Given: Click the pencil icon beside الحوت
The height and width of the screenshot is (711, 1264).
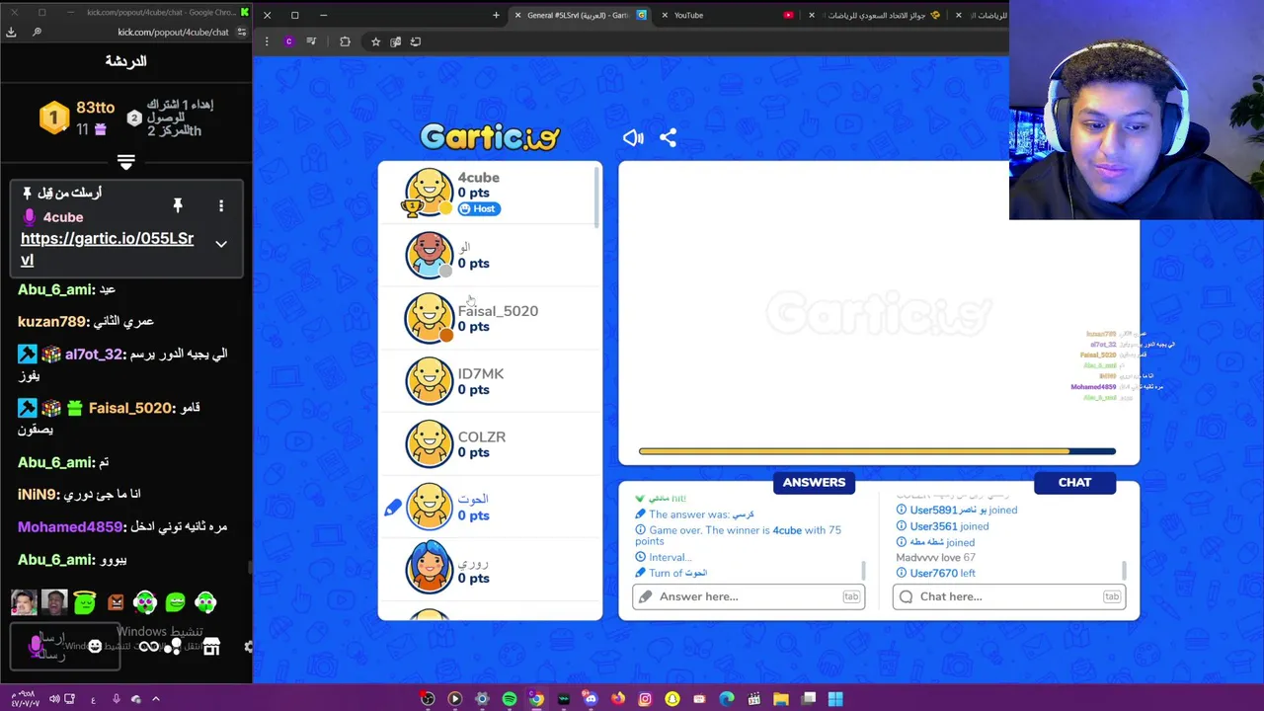Looking at the screenshot, I should (x=393, y=508).
